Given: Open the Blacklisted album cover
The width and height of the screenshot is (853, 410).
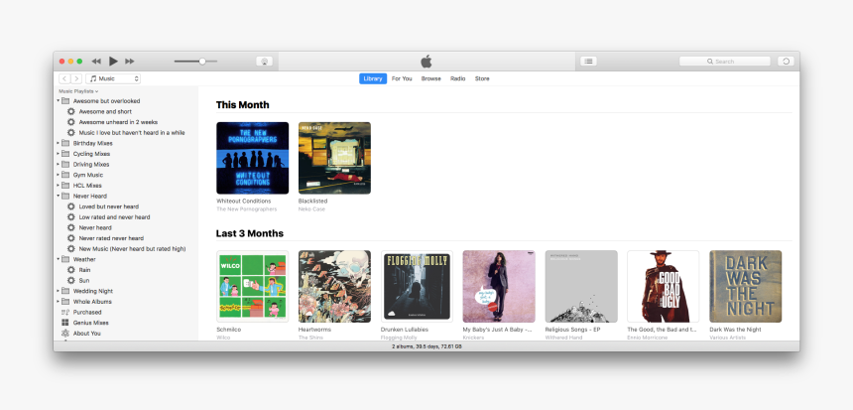Looking at the screenshot, I should [334, 158].
